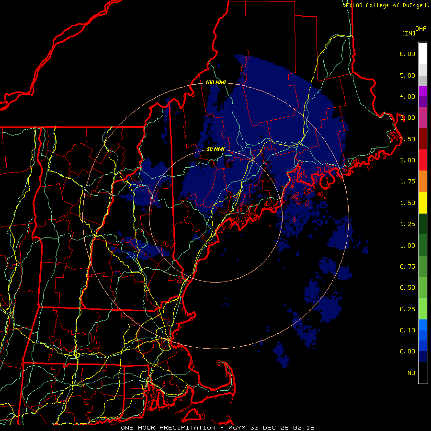Click the ONE HOUR PRECIPITATION title text
Screen dimensions: 431x431
click(x=168, y=428)
